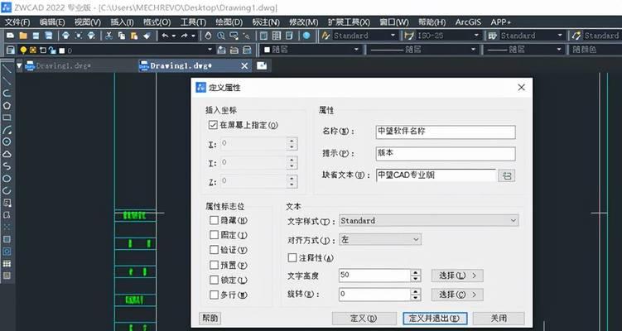Viewport: 622px width, 331px height.
Task: Click the Open folder icon in toolbar
Action: click(23, 36)
